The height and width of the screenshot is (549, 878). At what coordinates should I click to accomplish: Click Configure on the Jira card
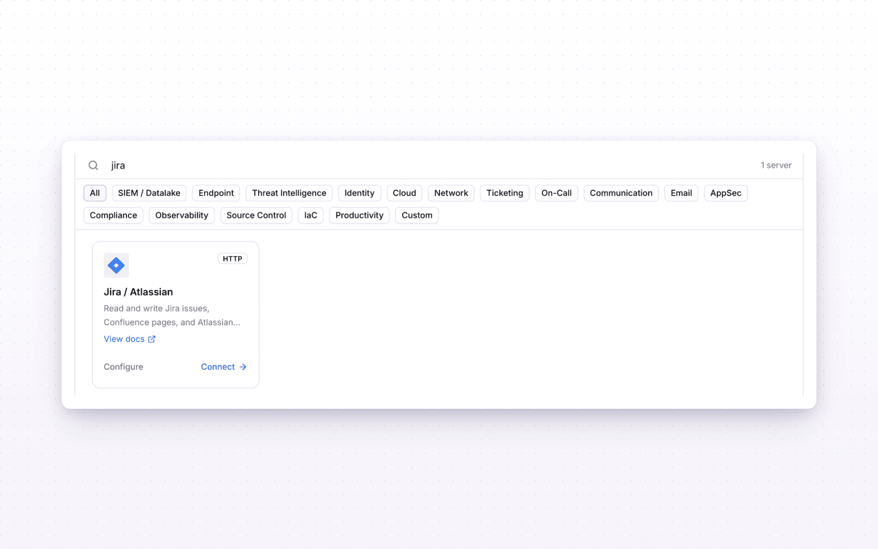(123, 367)
